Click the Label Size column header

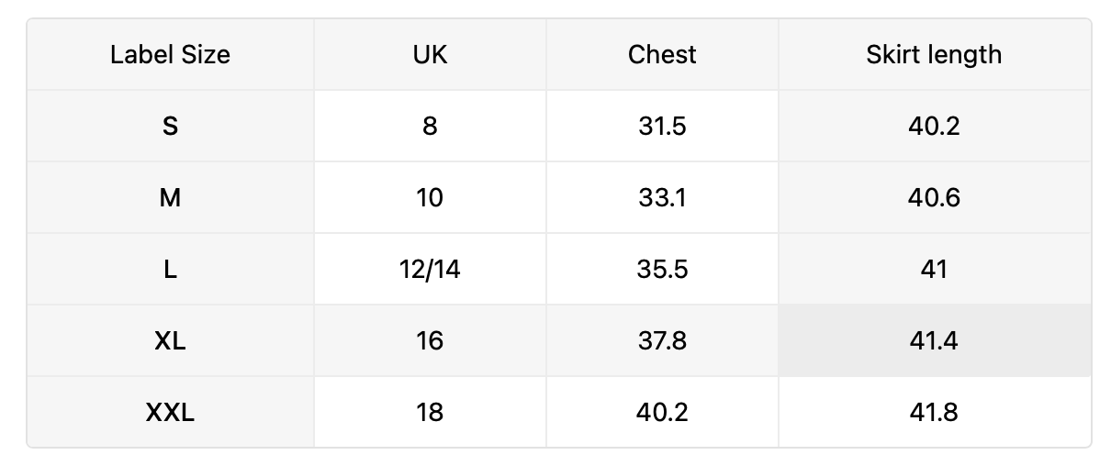(171, 54)
